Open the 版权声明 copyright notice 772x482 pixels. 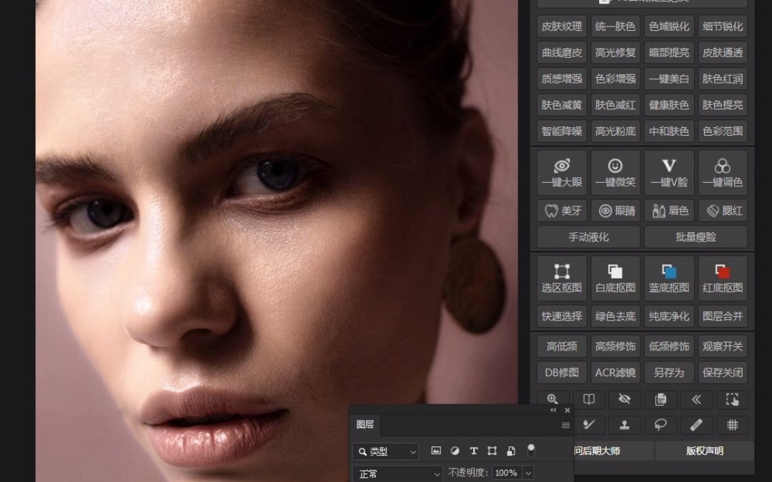pos(705,451)
